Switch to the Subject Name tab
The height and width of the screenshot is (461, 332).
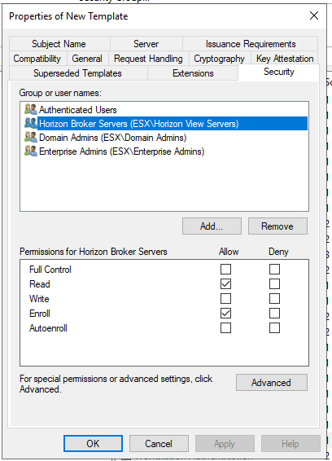(x=59, y=43)
